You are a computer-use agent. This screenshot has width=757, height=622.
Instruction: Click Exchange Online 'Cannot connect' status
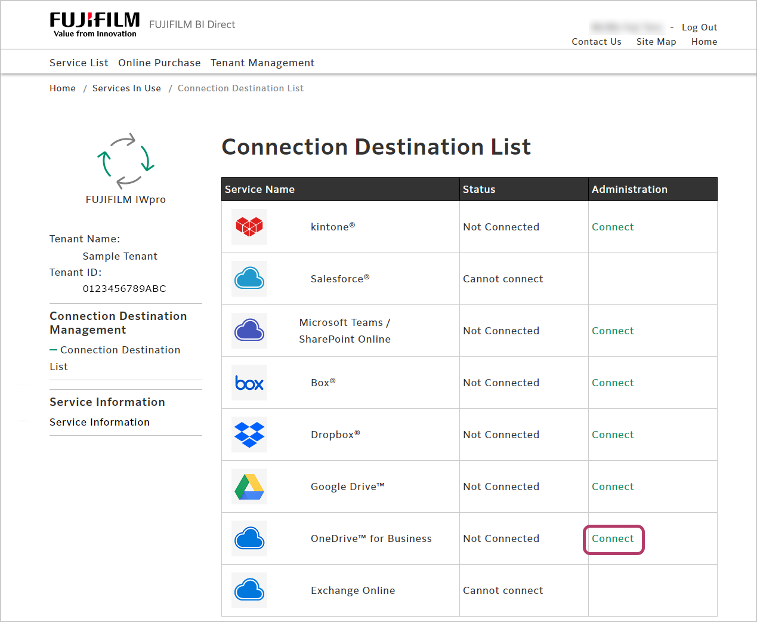point(503,590)
